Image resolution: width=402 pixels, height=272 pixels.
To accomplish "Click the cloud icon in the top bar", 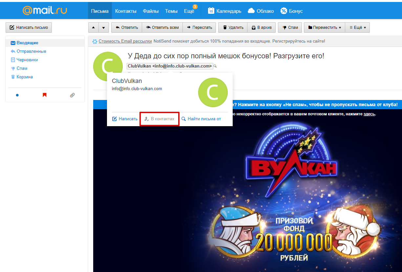I will pos(251,11).
